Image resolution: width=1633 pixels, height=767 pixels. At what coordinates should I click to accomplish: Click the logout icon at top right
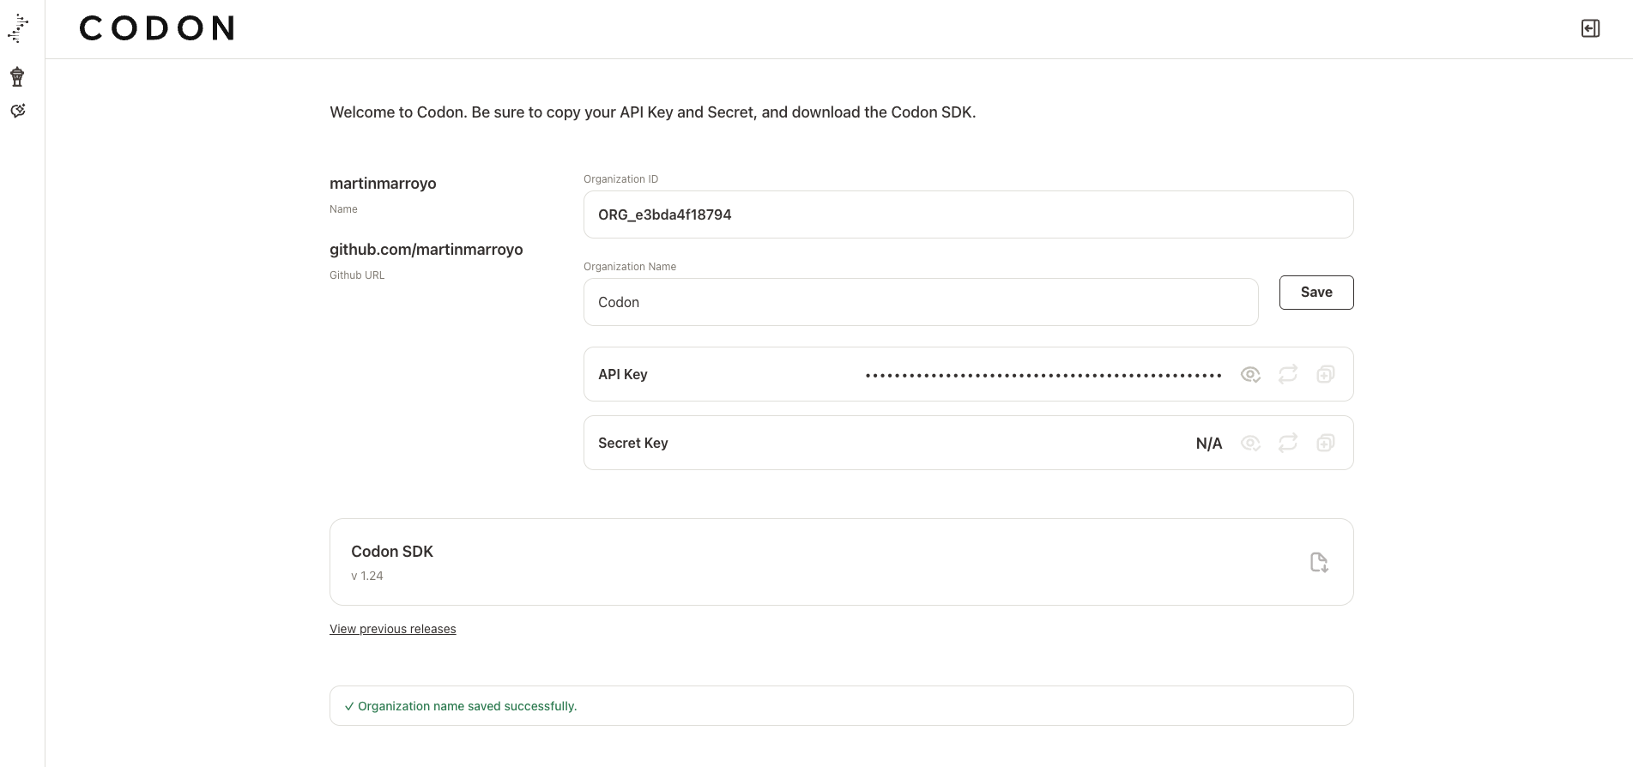click(1590, 28)
